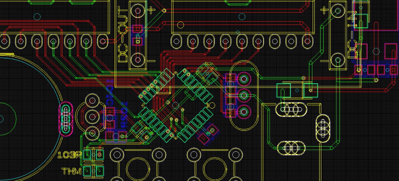Select the left pad next to THM
Image resolution: width=399 pixels, height=181 pixels.
pyautogui.click(x=88, y=171)
